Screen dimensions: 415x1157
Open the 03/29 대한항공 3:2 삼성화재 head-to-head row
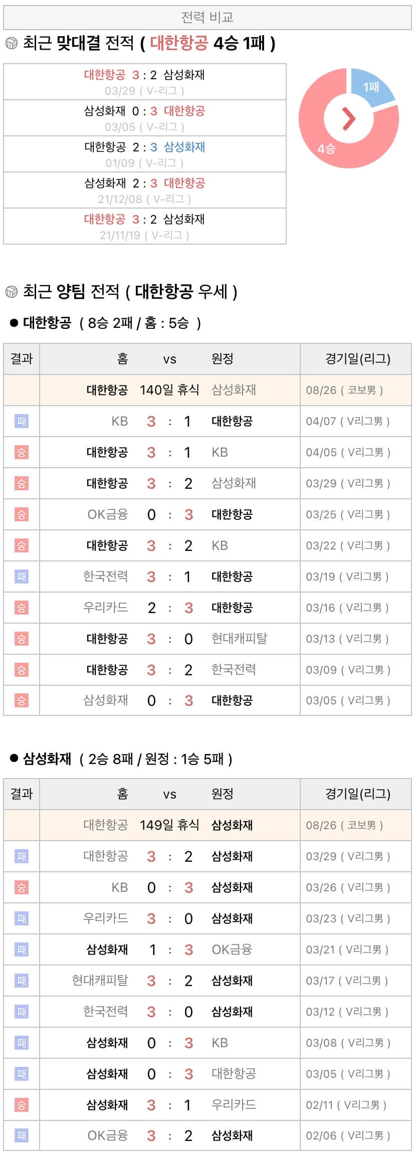[x=144, y=82]
